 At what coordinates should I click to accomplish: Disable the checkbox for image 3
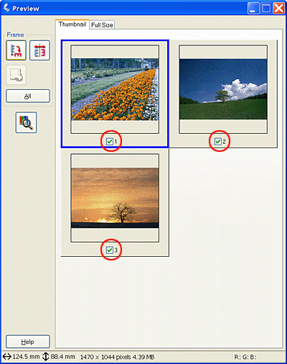click(x=110, y=250)
